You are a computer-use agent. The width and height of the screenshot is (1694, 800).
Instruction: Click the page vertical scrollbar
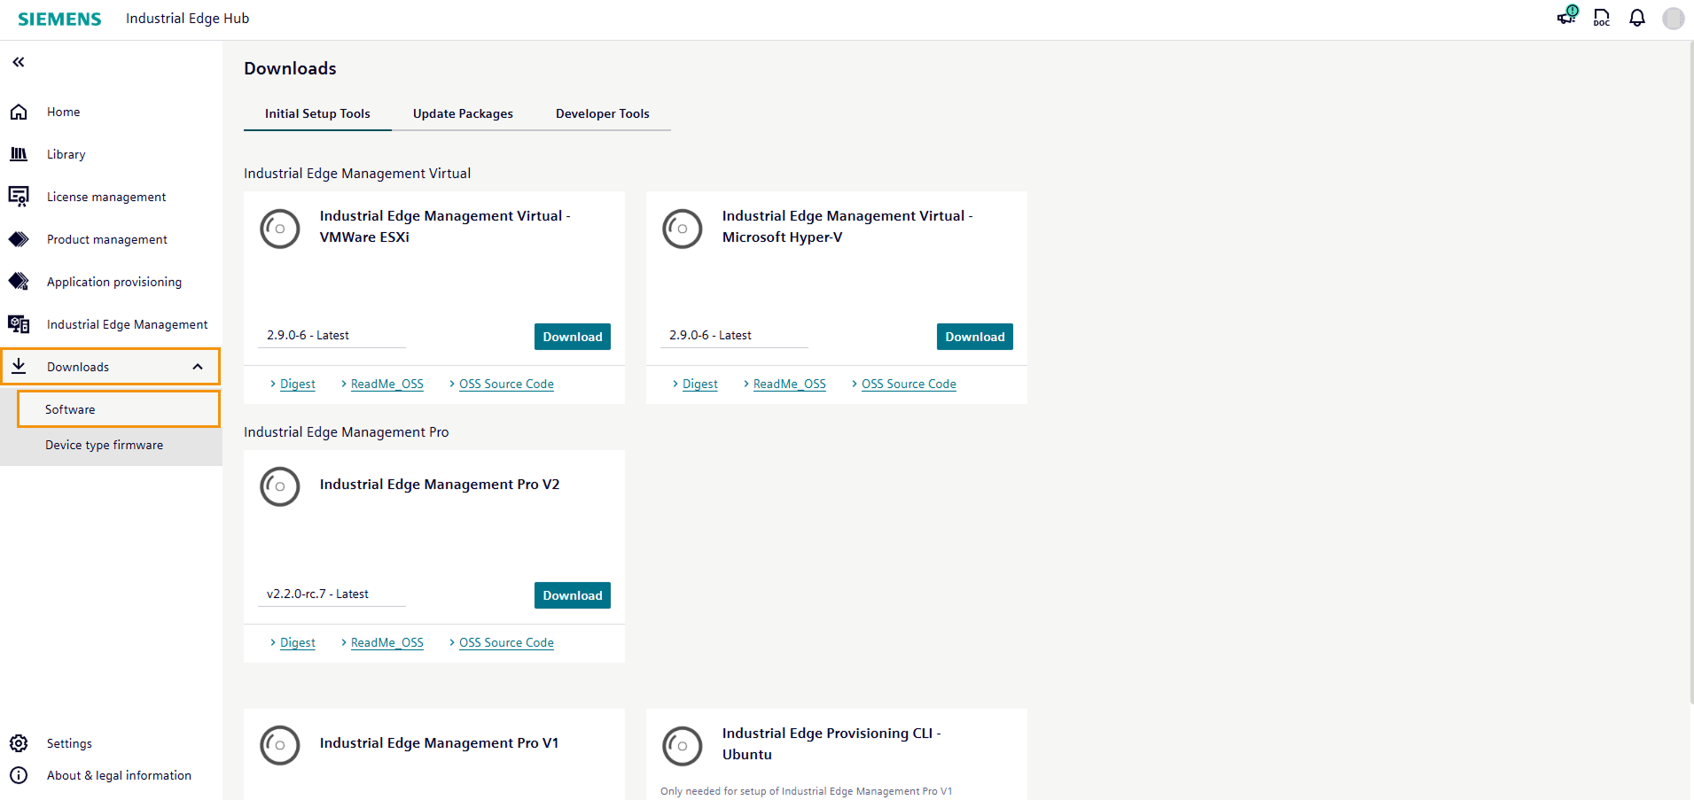pyautogui.click(x=1690, y=372)
